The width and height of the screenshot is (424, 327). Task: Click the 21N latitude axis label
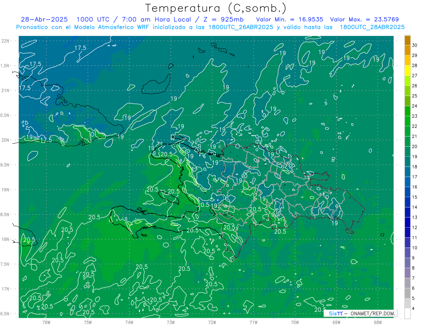pyautogui.click(x=6, y=90)
